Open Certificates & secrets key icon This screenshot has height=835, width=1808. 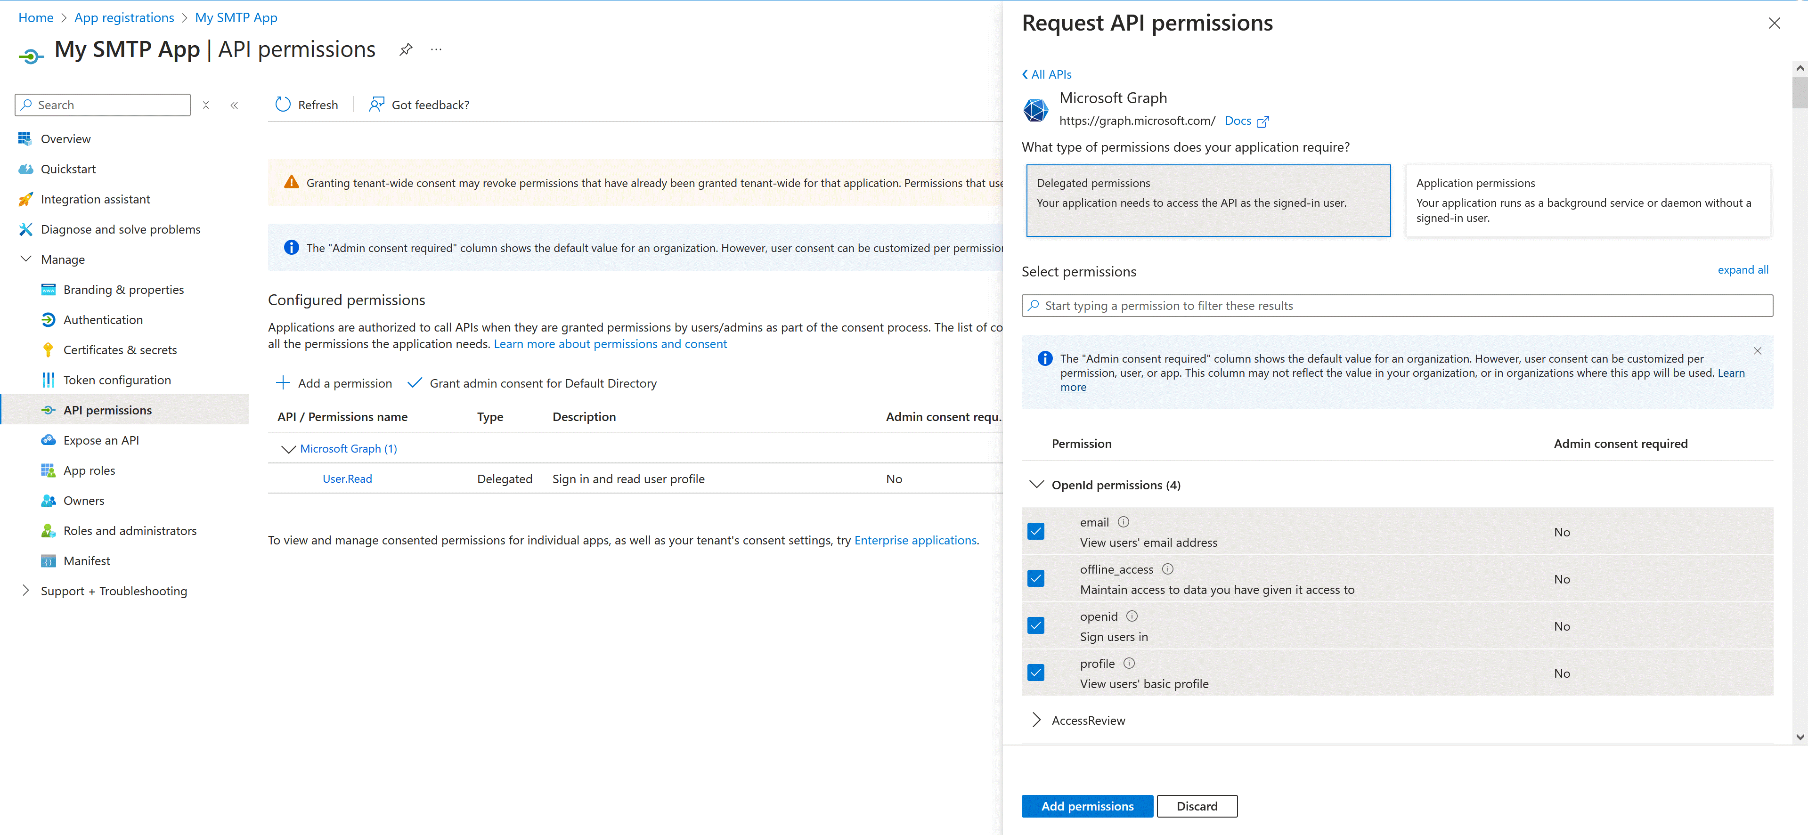click(x=48, y=350)
